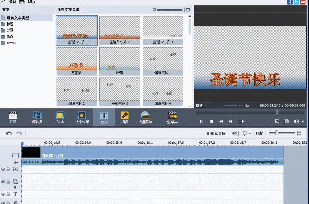Click the small thumbnails size icon
The width and height of the screenshot is (309, 204).
pos(154,9)
